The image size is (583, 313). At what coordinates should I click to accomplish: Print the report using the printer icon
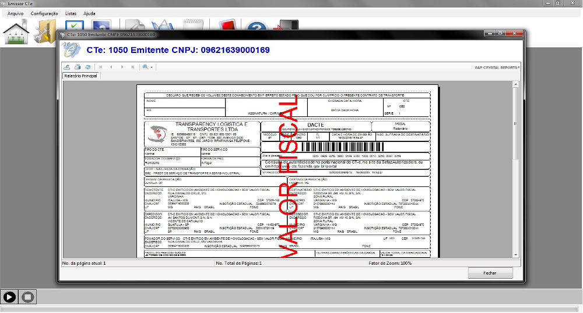pos(78,67)
